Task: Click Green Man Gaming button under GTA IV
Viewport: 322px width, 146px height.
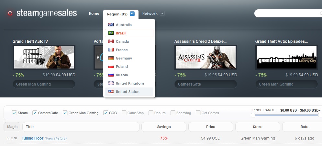Action: (44, 84)
